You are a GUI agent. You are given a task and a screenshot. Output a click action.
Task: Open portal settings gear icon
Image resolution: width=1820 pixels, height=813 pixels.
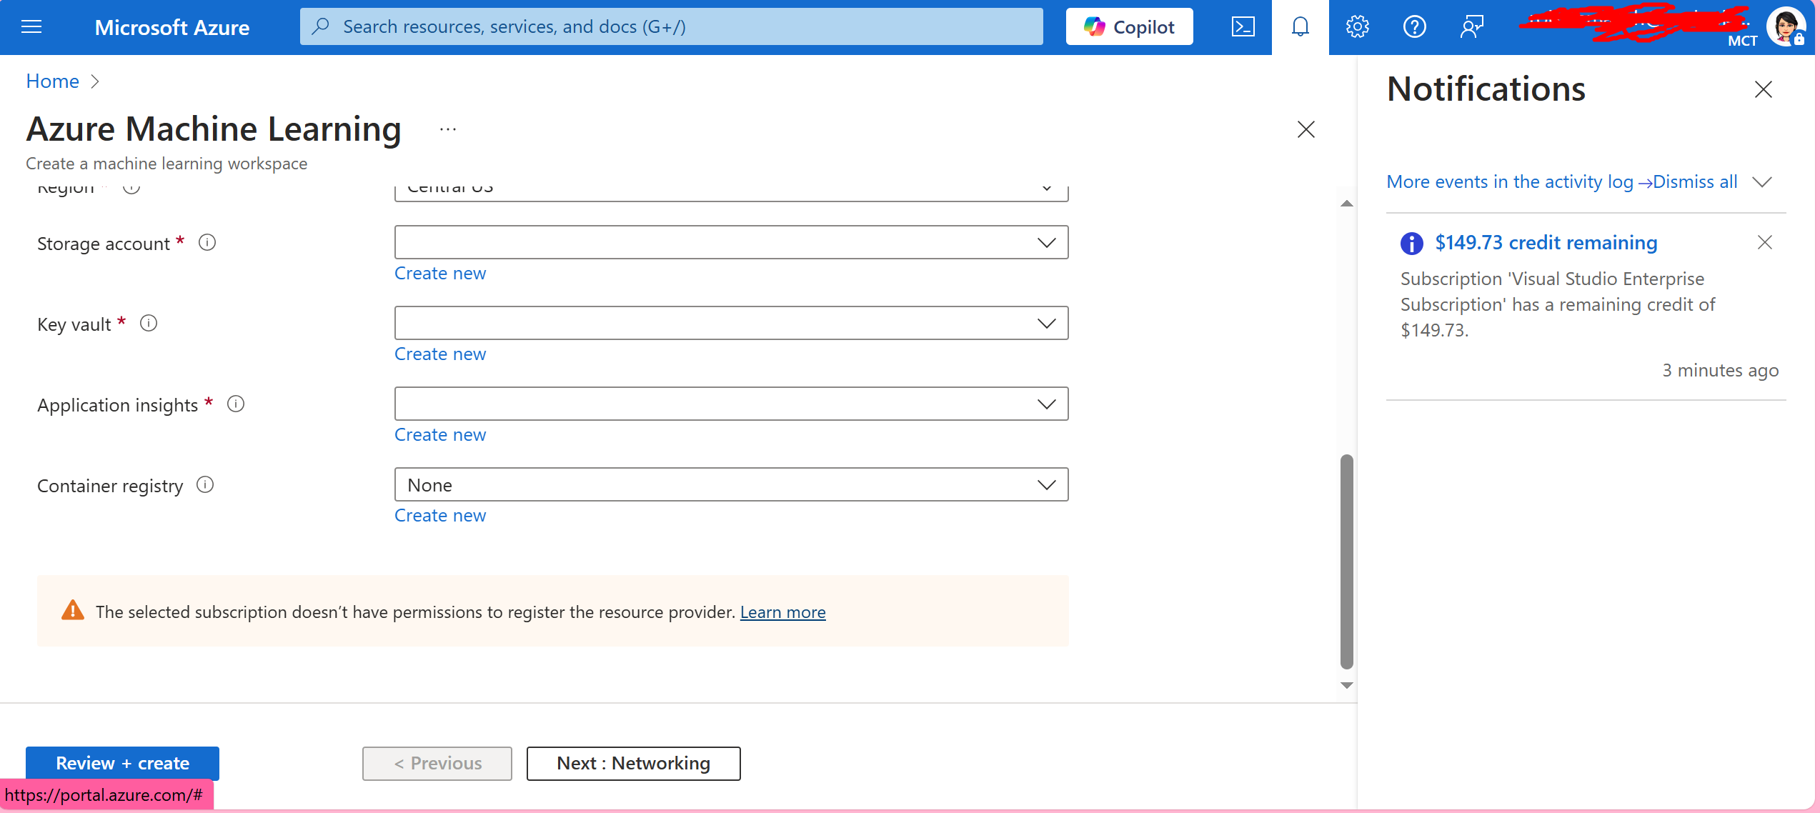[1357, 27]
